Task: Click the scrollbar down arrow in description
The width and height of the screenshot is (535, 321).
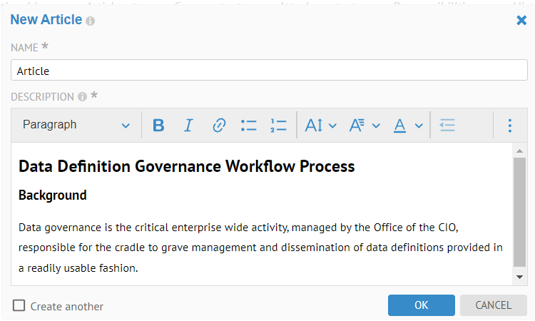Action: point(519,277)
